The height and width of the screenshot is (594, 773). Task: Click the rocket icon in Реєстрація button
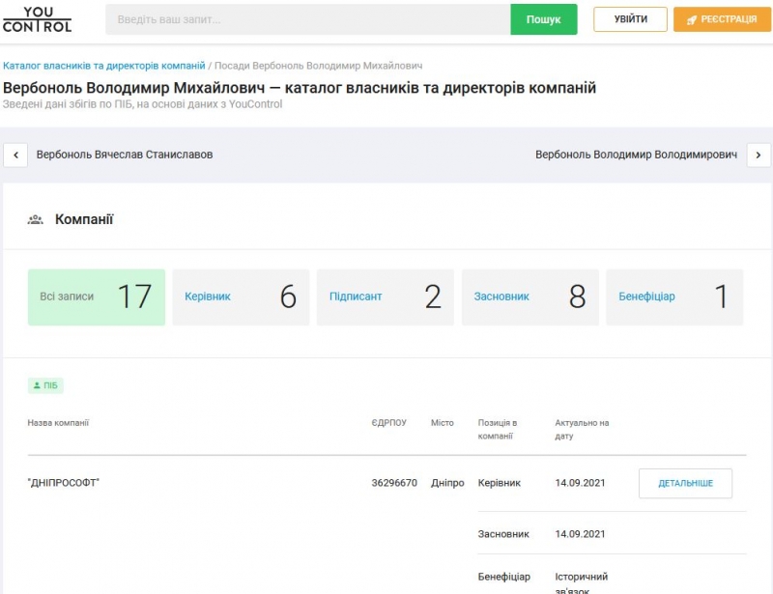click(692, 19)
